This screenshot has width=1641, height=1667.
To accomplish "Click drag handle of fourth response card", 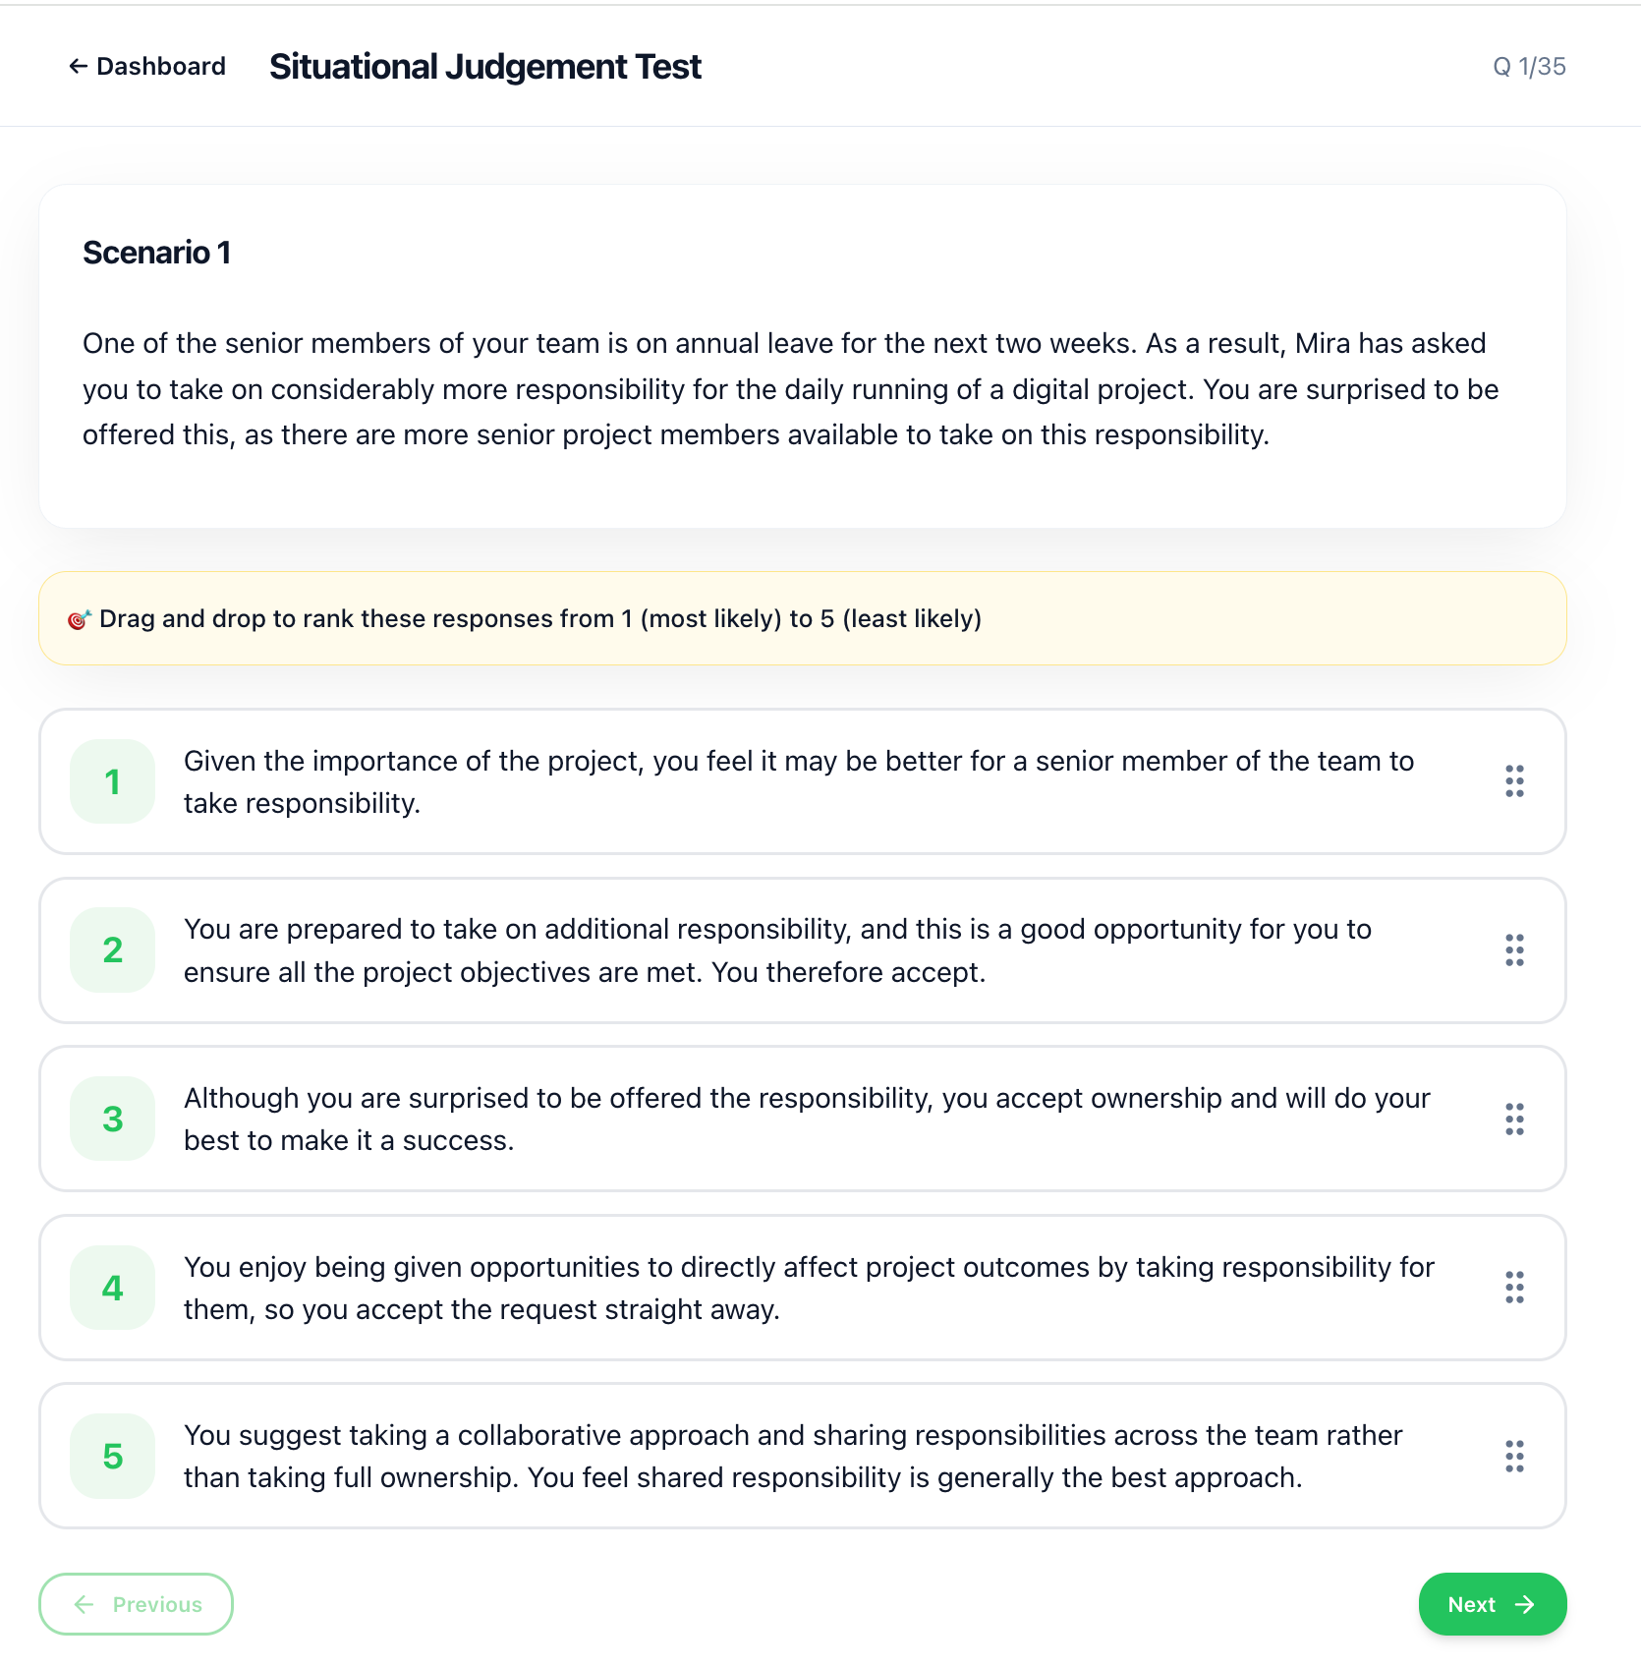I will click(x=1514, y=1288).
